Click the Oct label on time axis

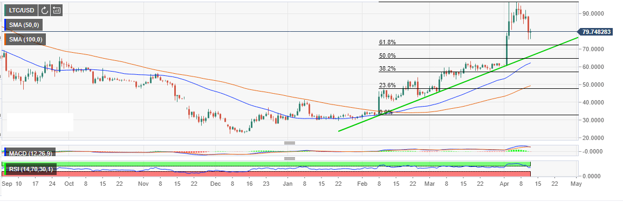(69, 184)
